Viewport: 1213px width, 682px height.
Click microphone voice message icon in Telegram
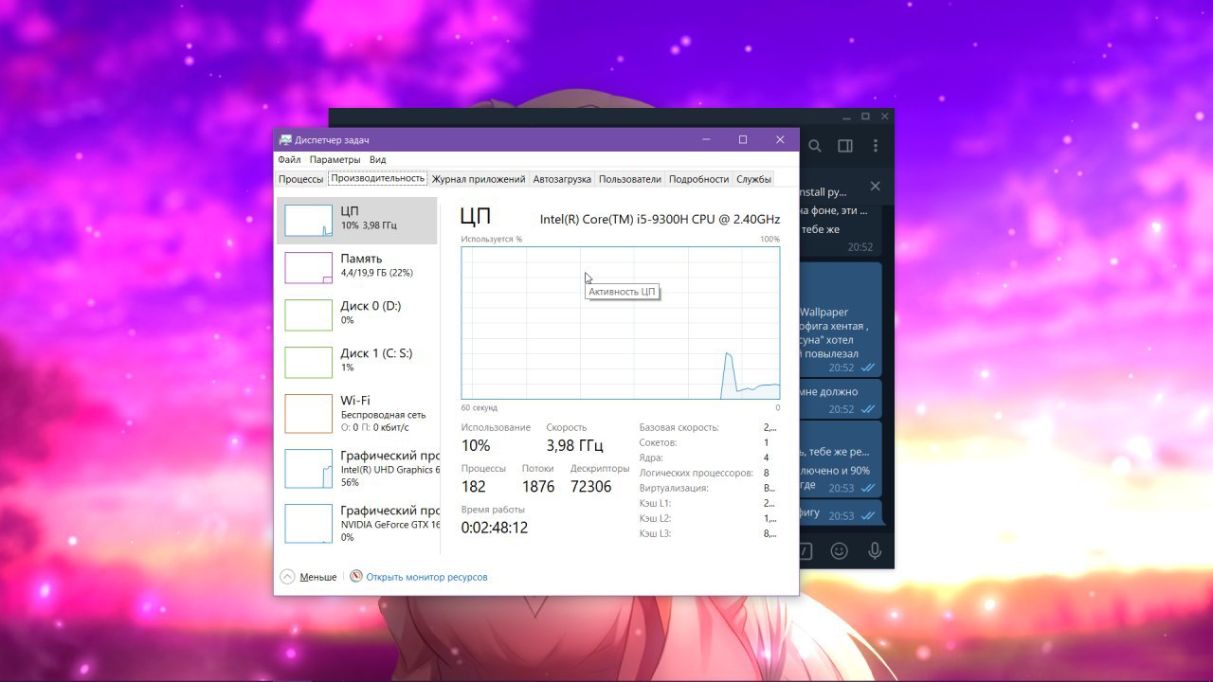[874, 550]
